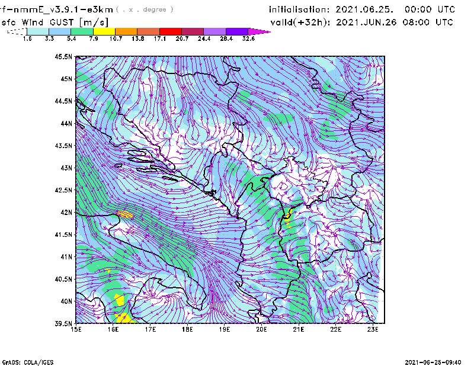Image resolution: width=474 pixels, height=366 pixels.
Task: Click the model name 'nmmE_v3.9.1-e3km' text
Action: point(63,9)
